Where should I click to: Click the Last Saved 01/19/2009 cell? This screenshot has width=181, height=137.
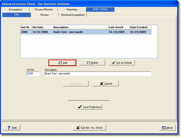tap(119, 32)
